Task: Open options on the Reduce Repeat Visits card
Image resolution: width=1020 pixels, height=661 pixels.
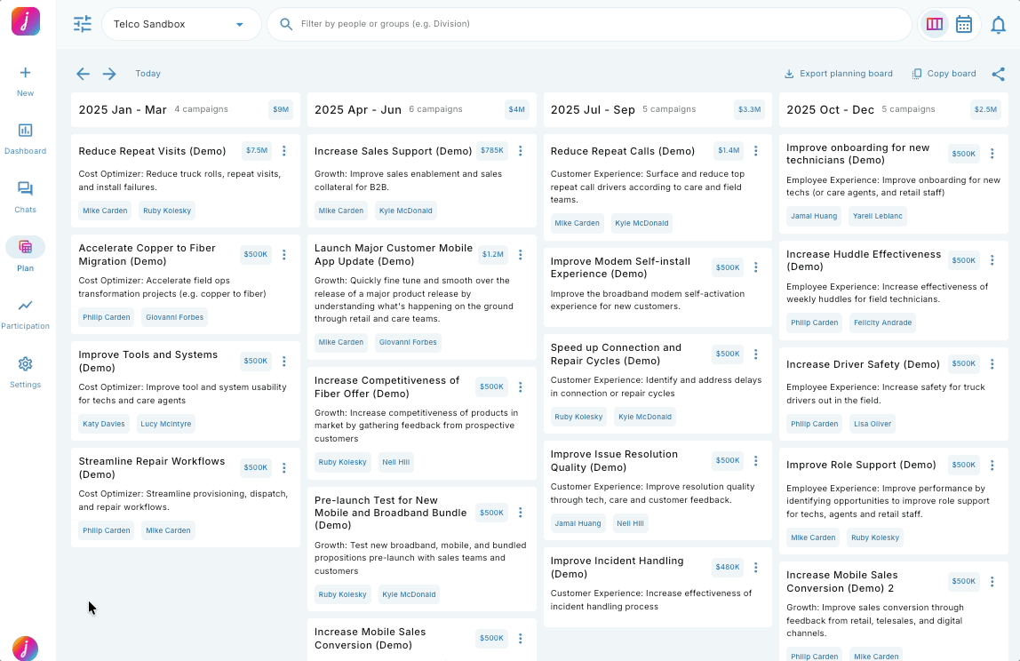Action: (283, 151)
